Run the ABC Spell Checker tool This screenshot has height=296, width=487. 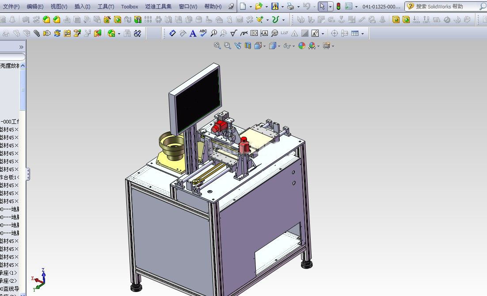pyautogui.click(x=203, y=33)
